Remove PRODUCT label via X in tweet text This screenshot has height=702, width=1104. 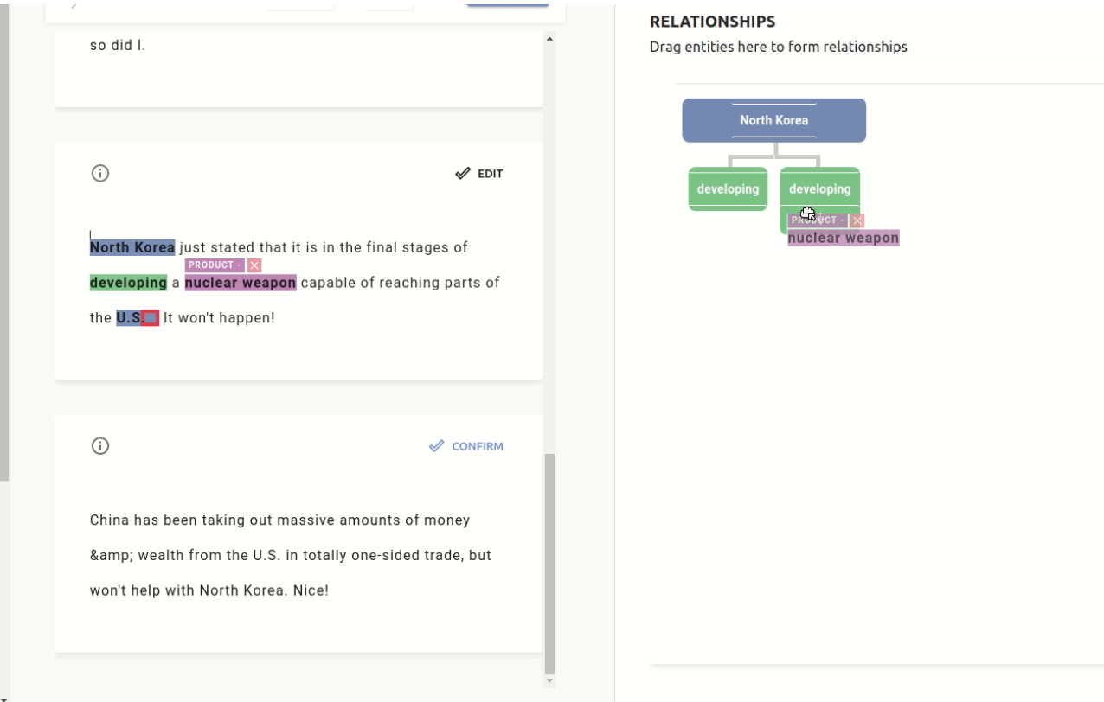(x=254, y=265)
